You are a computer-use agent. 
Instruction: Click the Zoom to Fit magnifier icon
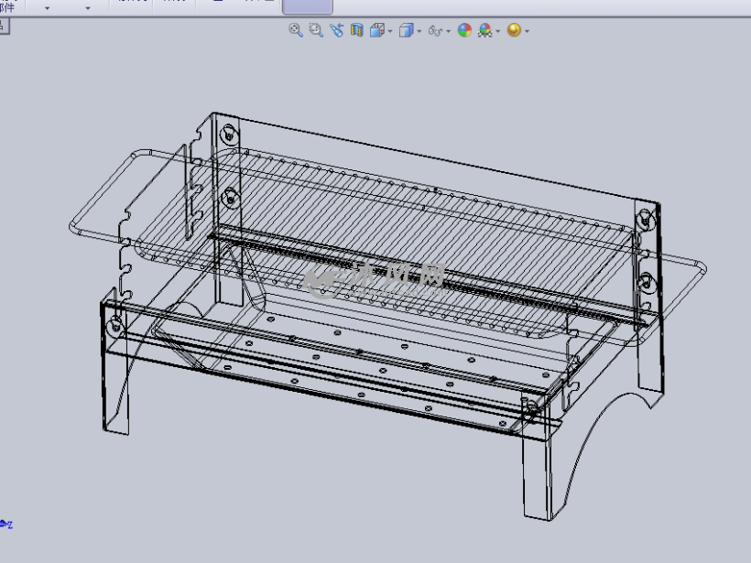[x=295, y=30]
